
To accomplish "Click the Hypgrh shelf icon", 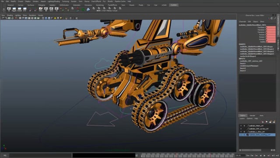I will pos(14,9).
